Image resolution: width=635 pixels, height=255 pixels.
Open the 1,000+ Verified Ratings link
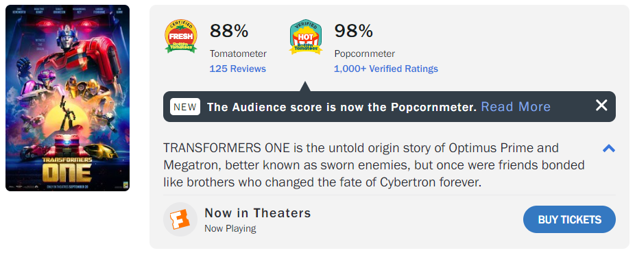pyautogui.click(x=386, y=69)
